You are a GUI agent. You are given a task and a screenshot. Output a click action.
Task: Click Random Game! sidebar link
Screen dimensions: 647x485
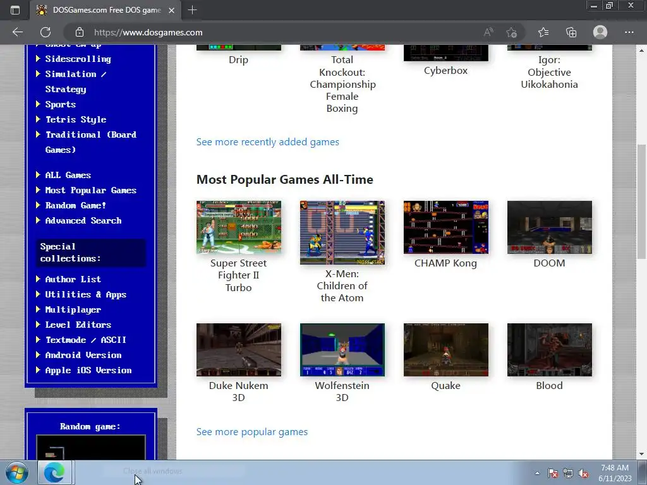pyautogui.click(x=76, y=205)
